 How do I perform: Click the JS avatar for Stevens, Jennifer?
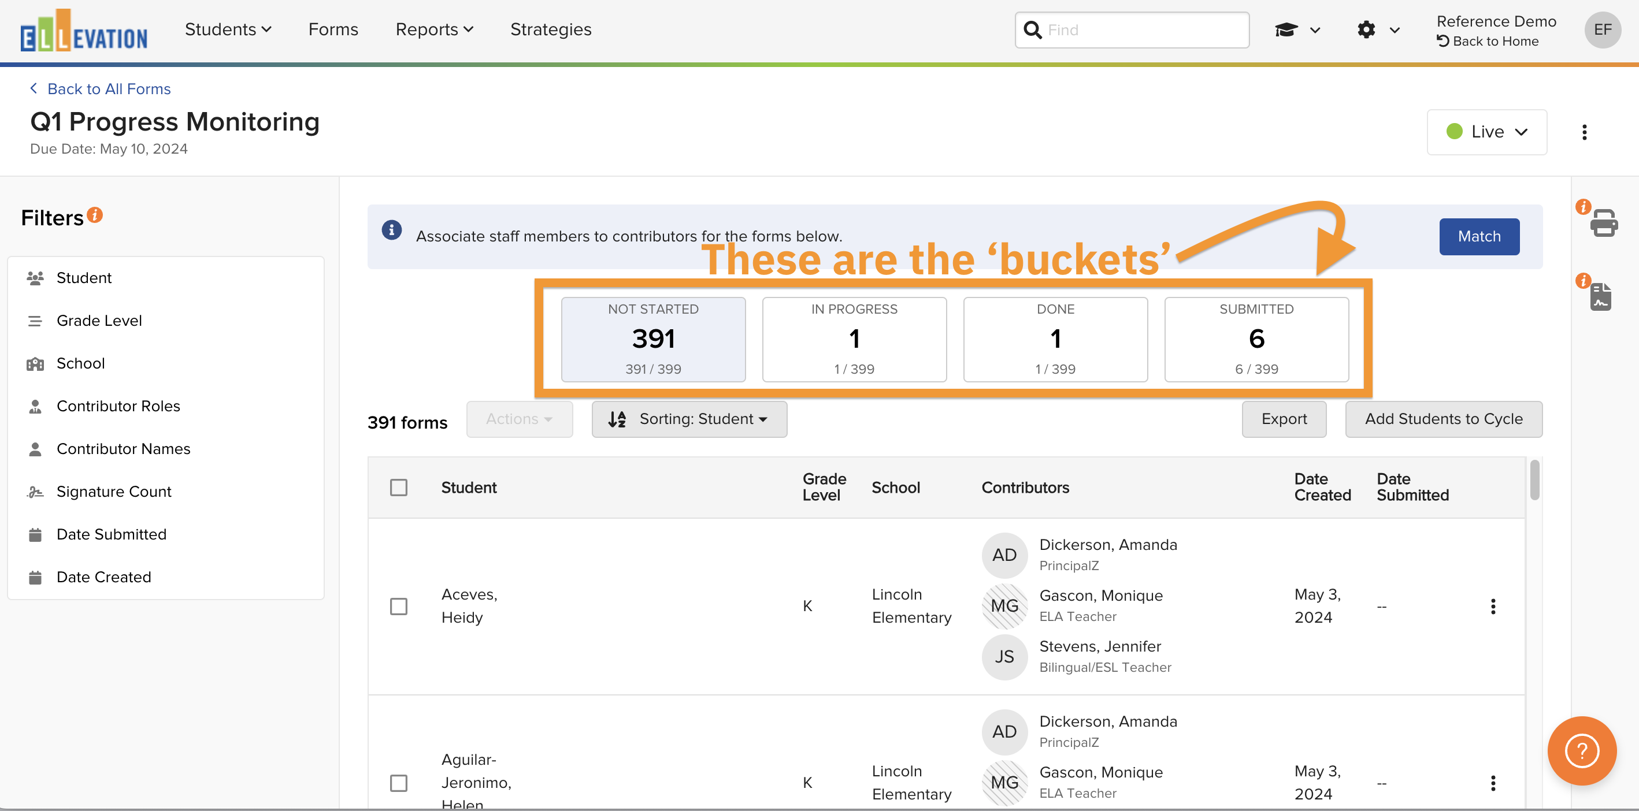(1004, 657)
